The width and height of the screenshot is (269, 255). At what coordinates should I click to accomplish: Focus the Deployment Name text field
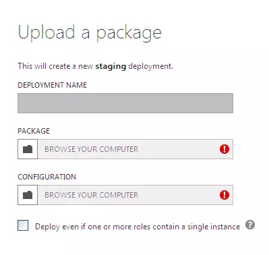coord(125,103)
